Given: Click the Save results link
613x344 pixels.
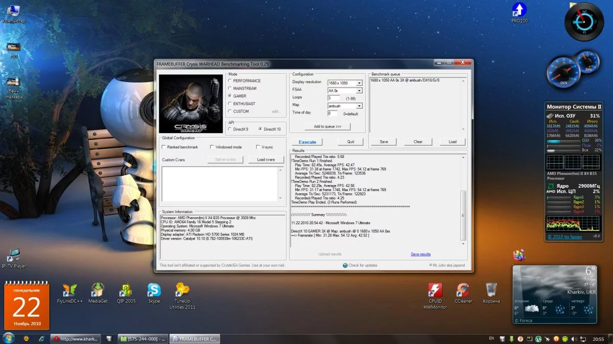Looking at the screenshot, I should pyautogui.click(x=420, y=254).
